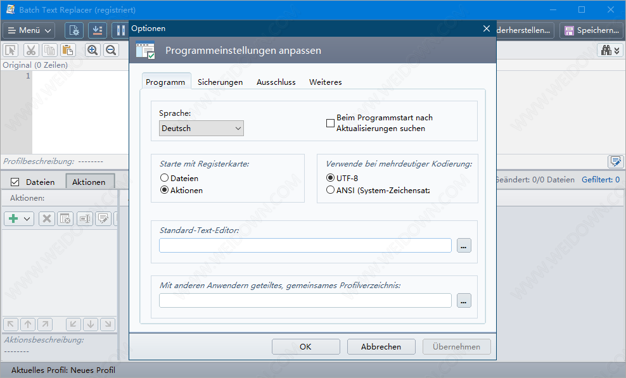Screen dimensions: 626x378
Task: Click the 'Geändert: 0/0 Dateien' status text
Action: tap(535, 180)
